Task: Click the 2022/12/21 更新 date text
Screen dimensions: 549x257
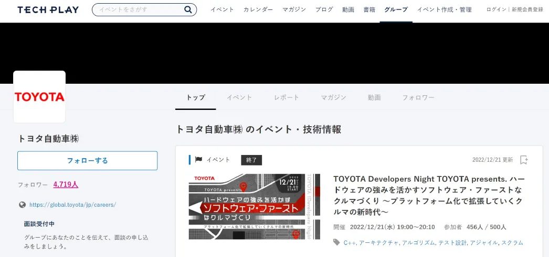Action: click(x=492, y=160)
